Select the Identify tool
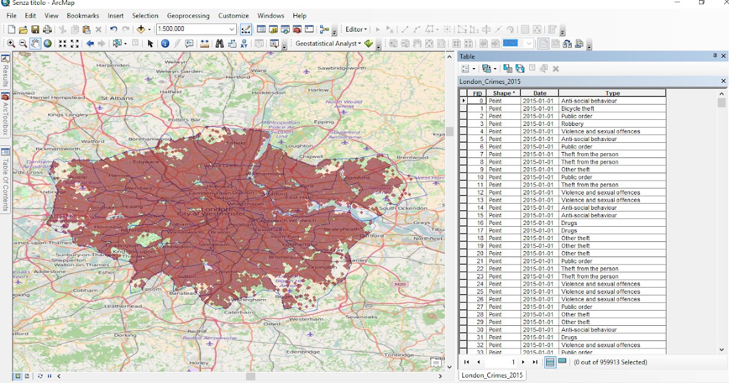729x383 pixels. (x=165, y=43)
